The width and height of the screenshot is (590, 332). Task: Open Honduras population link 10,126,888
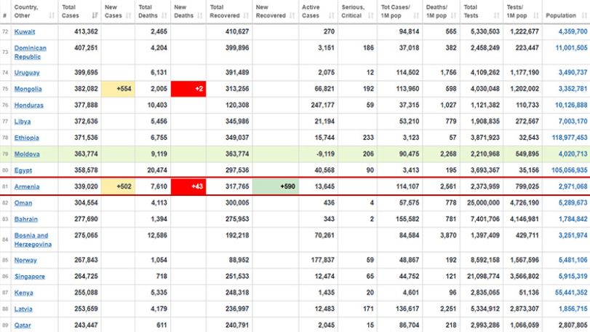coord(571,105)
